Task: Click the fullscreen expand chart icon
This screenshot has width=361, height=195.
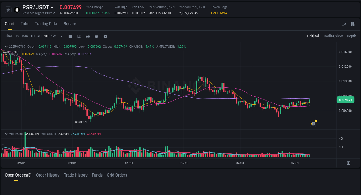Action: point(344,25)
